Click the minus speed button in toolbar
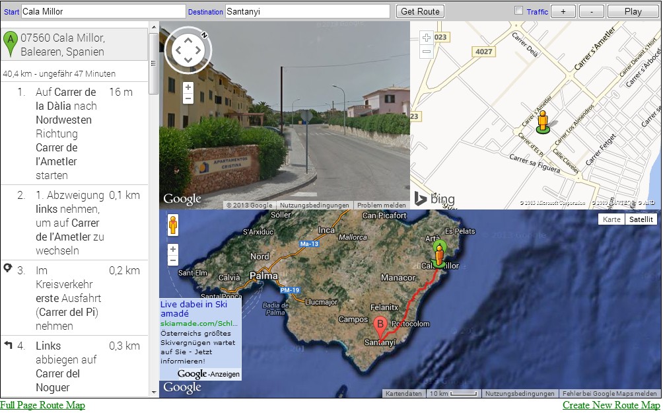 (x=591, y=11)
